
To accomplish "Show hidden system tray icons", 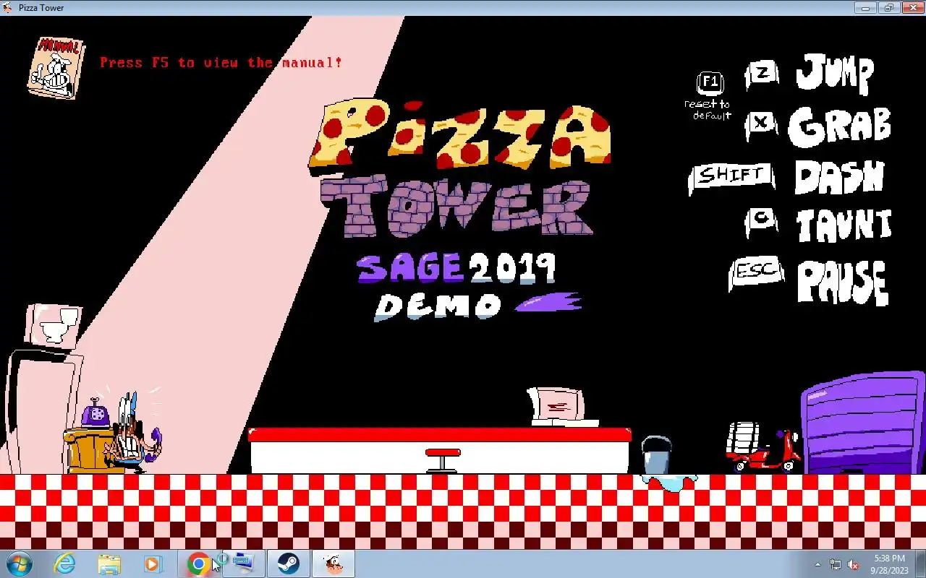I will coord(818,564).
